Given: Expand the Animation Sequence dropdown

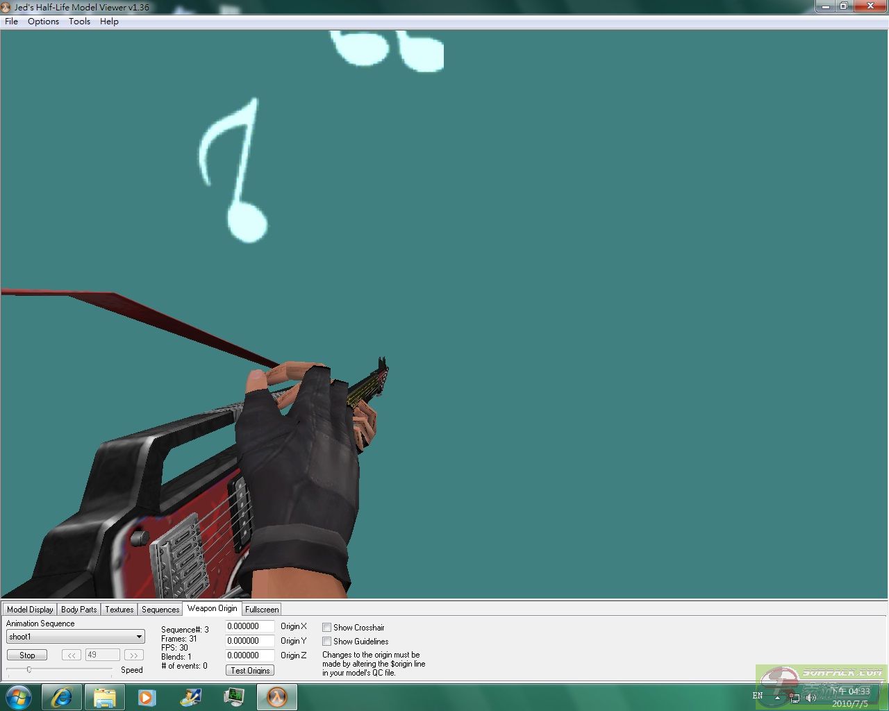Looking at the screenshot, I should (x=139, y=637).
